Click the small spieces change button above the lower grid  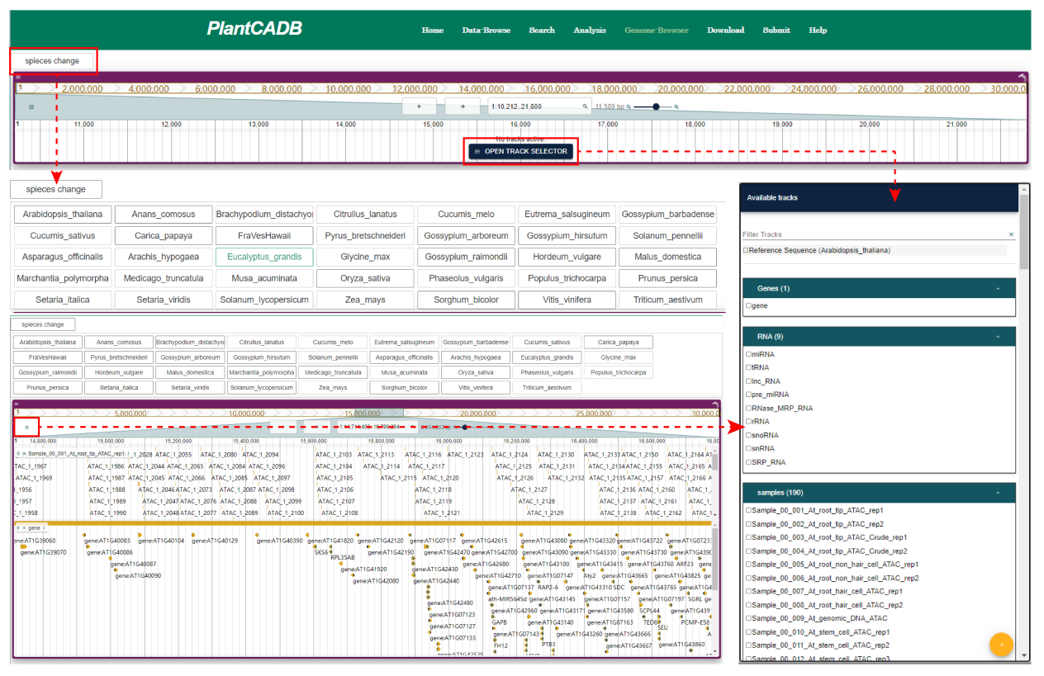[43, 325]
